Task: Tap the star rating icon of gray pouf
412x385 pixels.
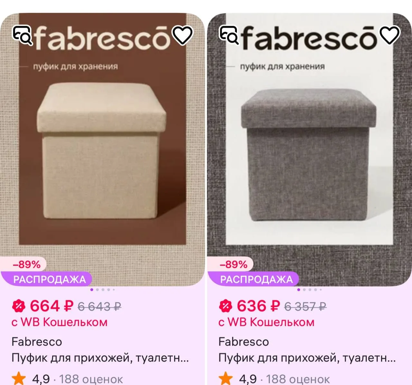Action: (x=226, y=379)
